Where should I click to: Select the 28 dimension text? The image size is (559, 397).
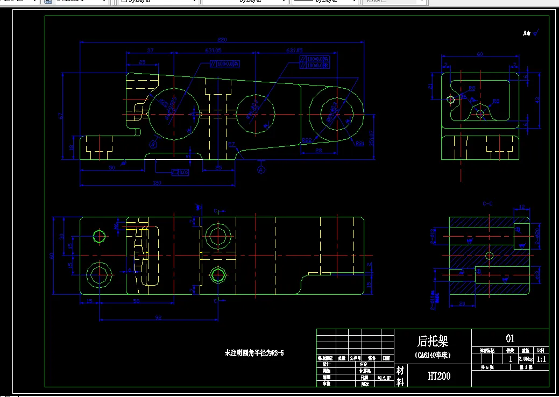[x=319, y=151]
